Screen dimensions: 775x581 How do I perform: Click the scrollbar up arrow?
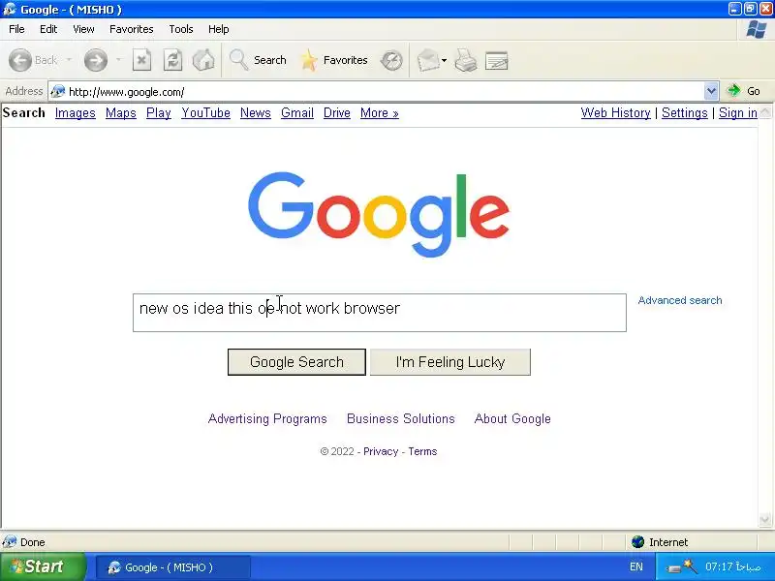click(765, 112)
